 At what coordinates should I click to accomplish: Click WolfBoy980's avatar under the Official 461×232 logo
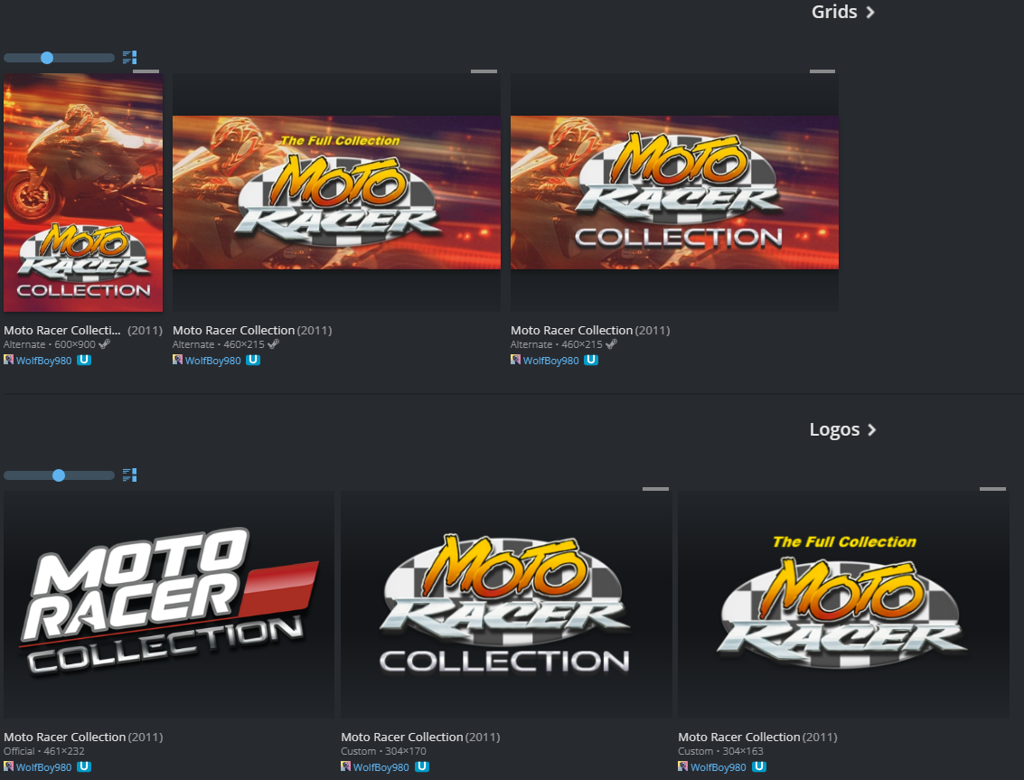(8, 766)
